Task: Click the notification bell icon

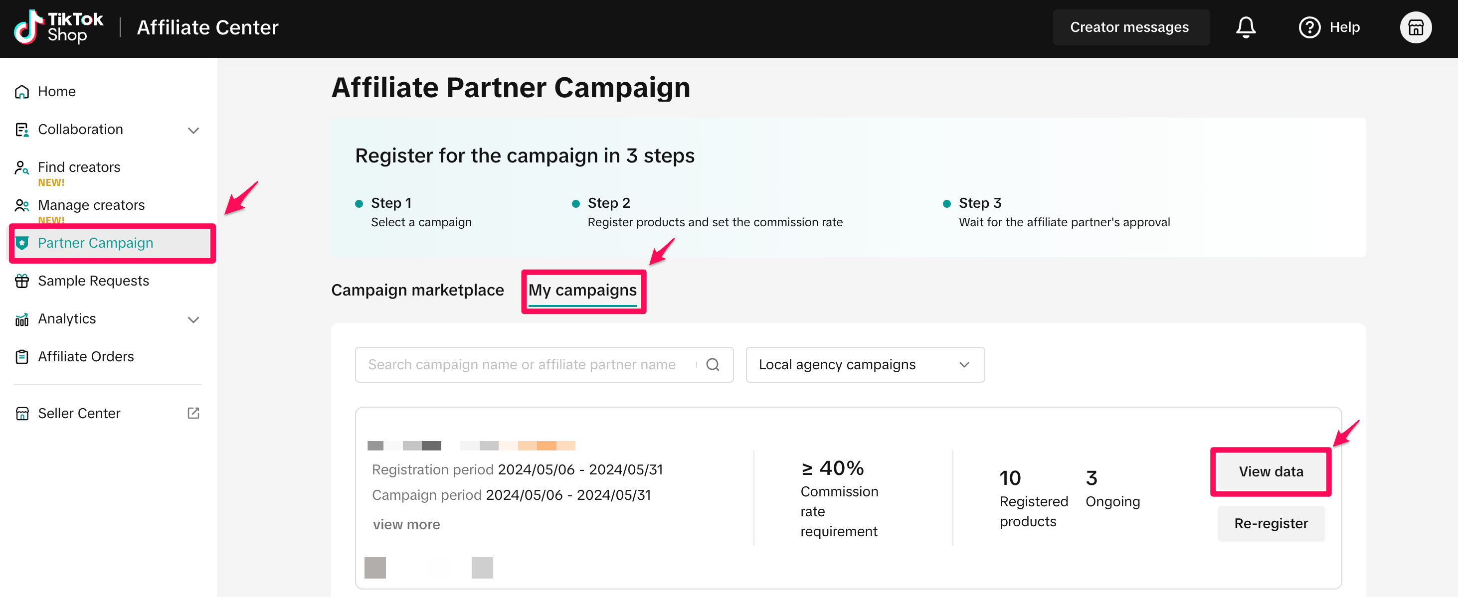Action: (1245, 27)
